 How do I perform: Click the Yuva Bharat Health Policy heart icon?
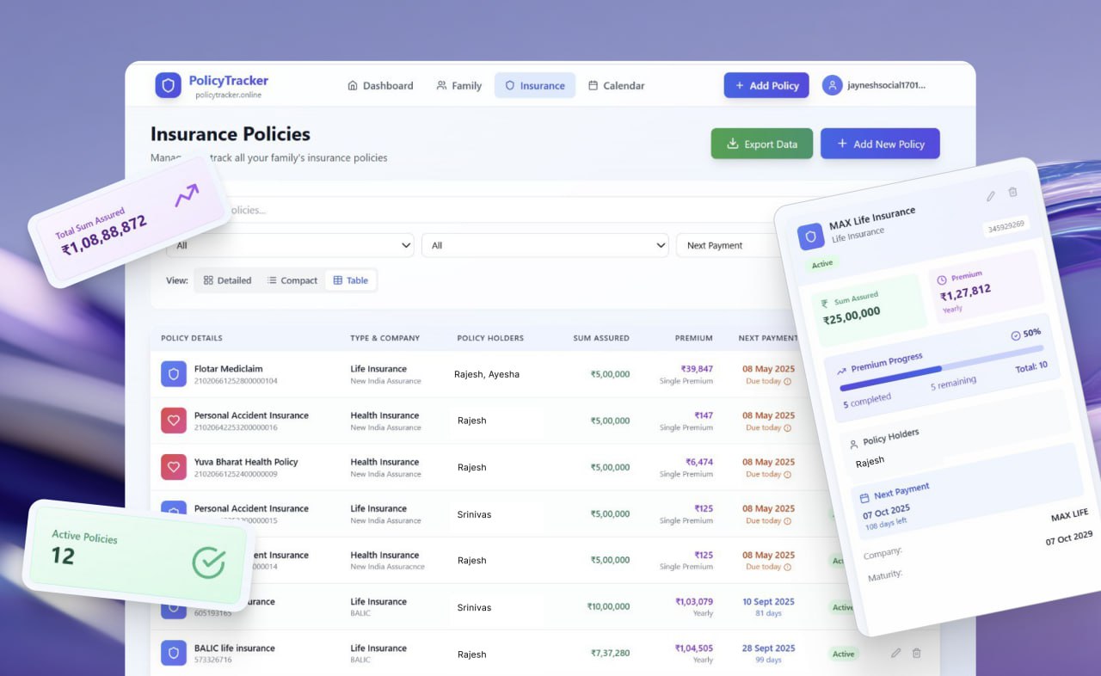click(174, 467)
